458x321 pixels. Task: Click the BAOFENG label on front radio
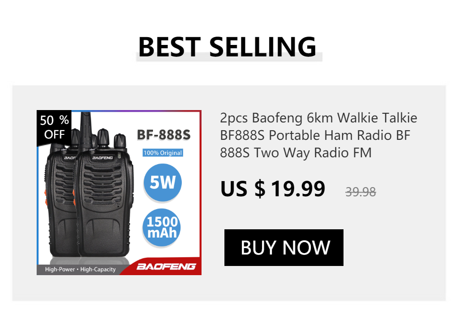click(103, 158)
